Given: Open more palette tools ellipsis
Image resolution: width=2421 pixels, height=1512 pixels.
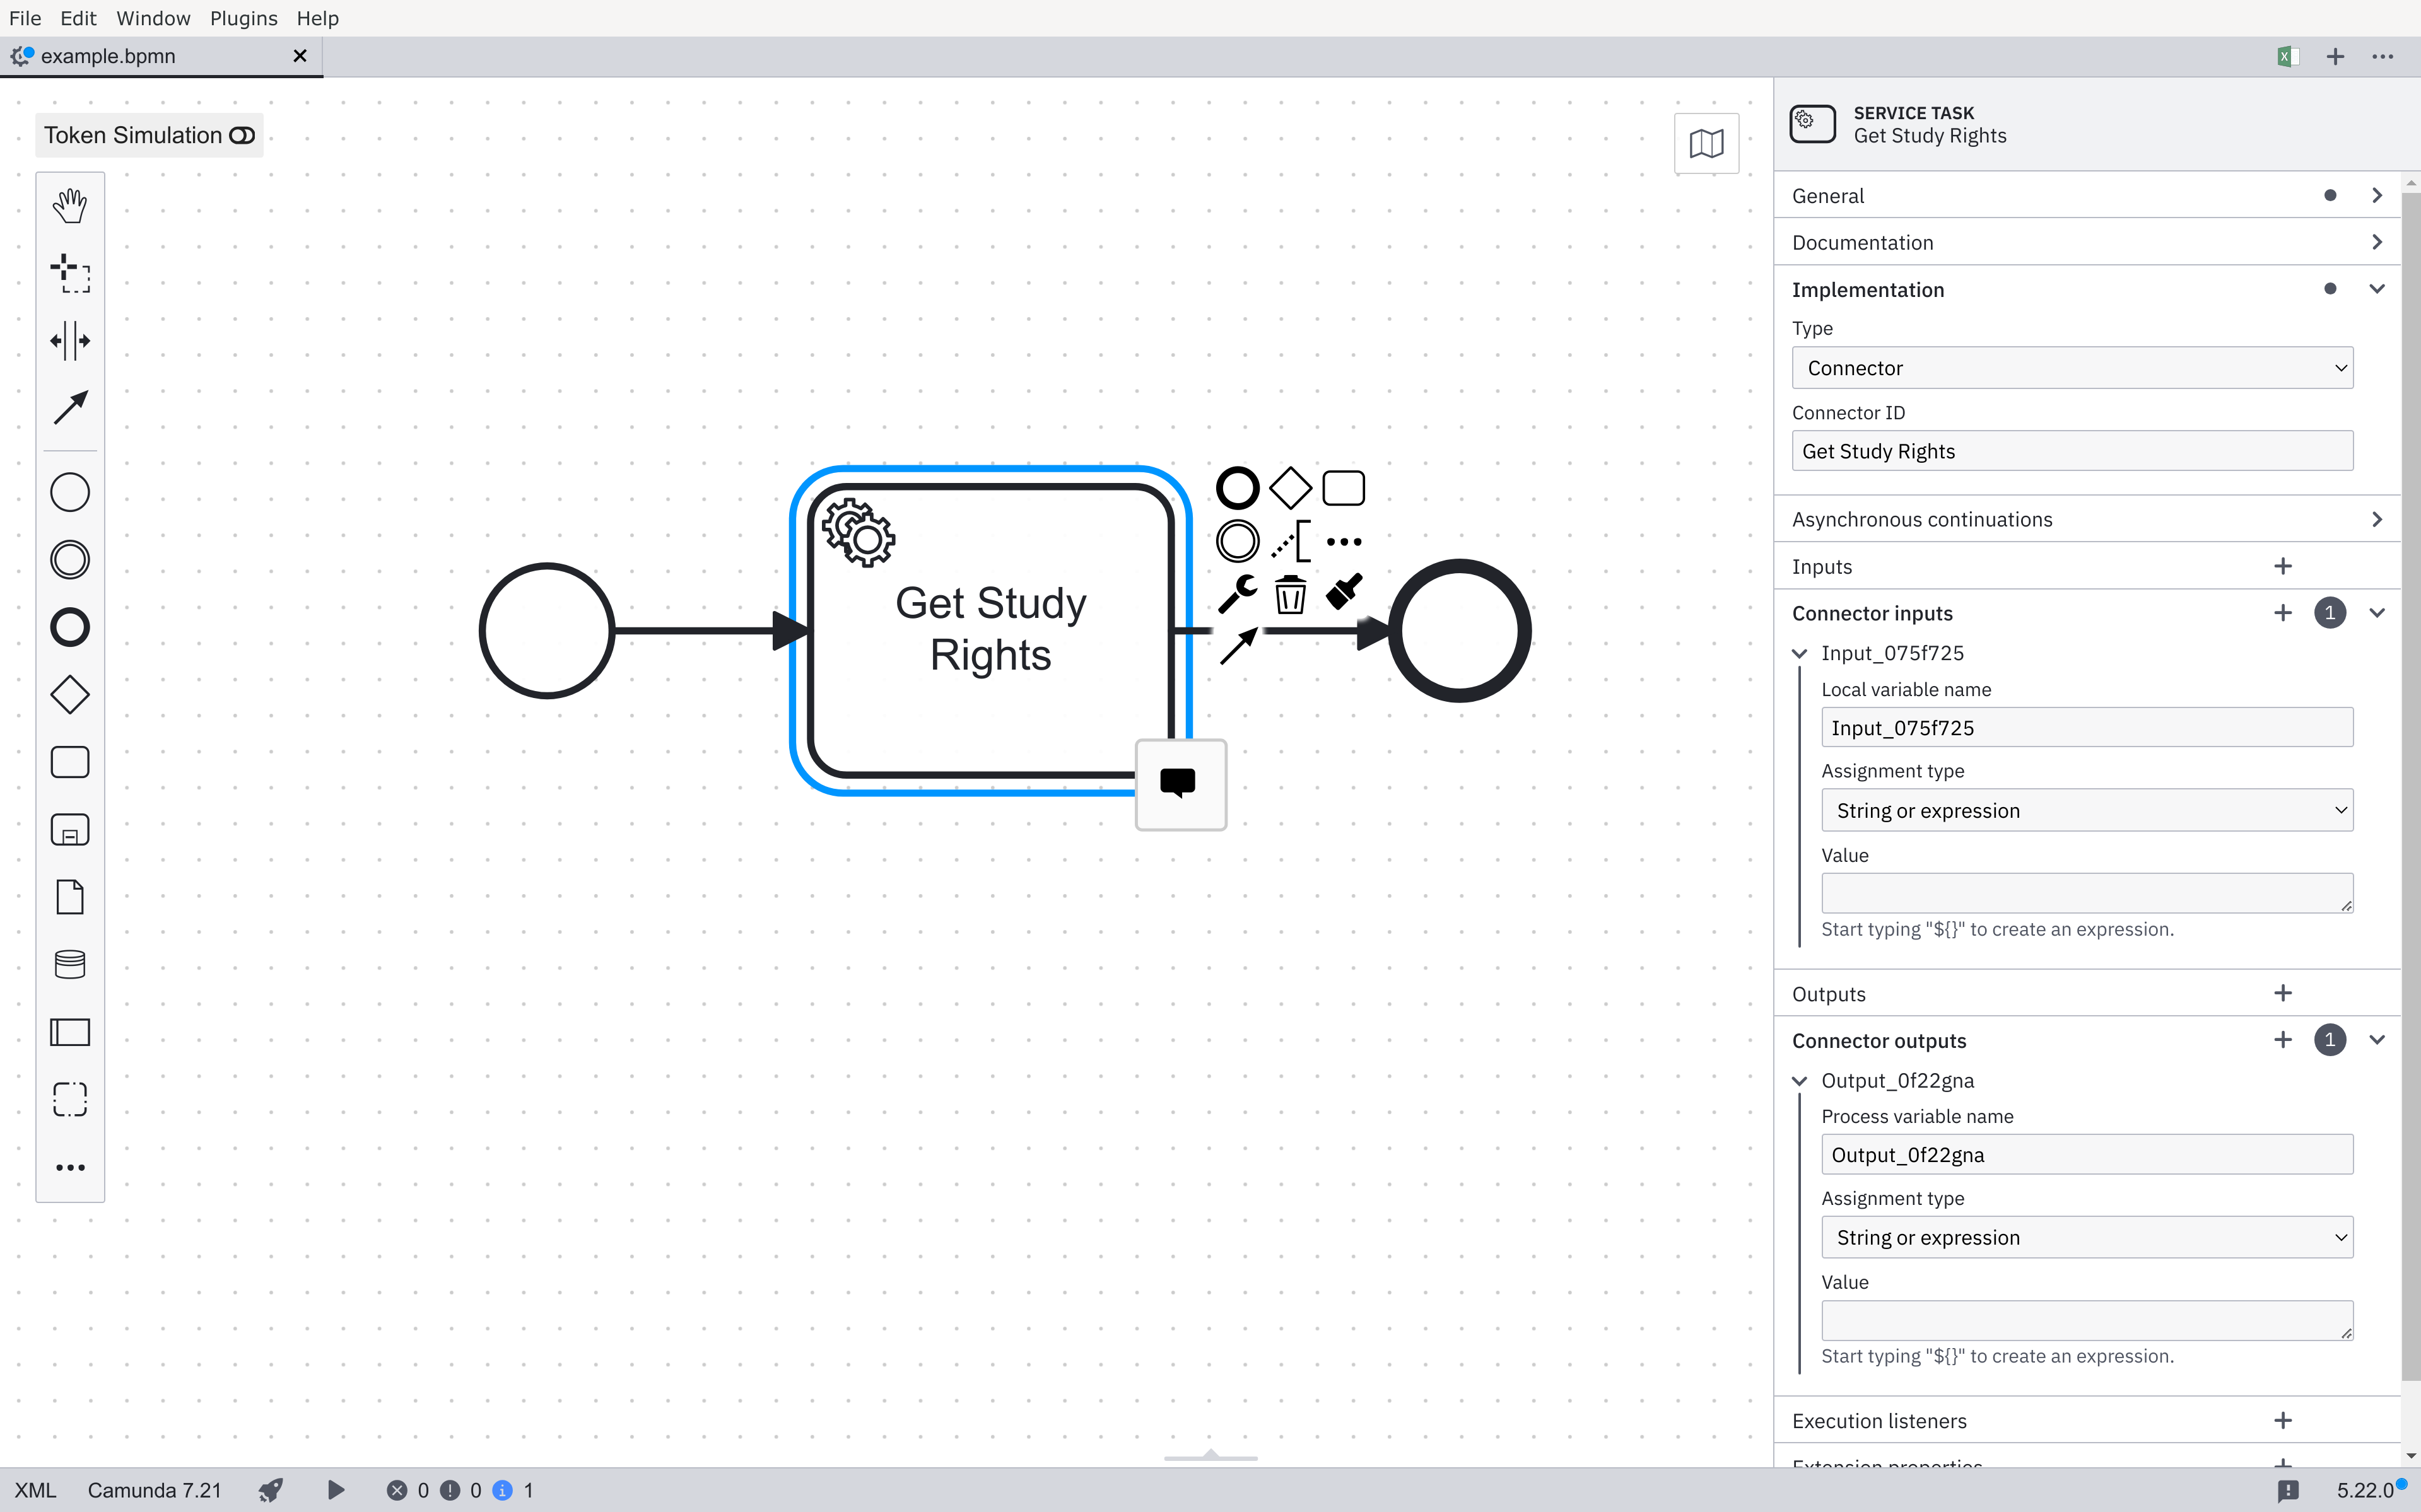Looking at the screenshot, I should [70, 1167].
